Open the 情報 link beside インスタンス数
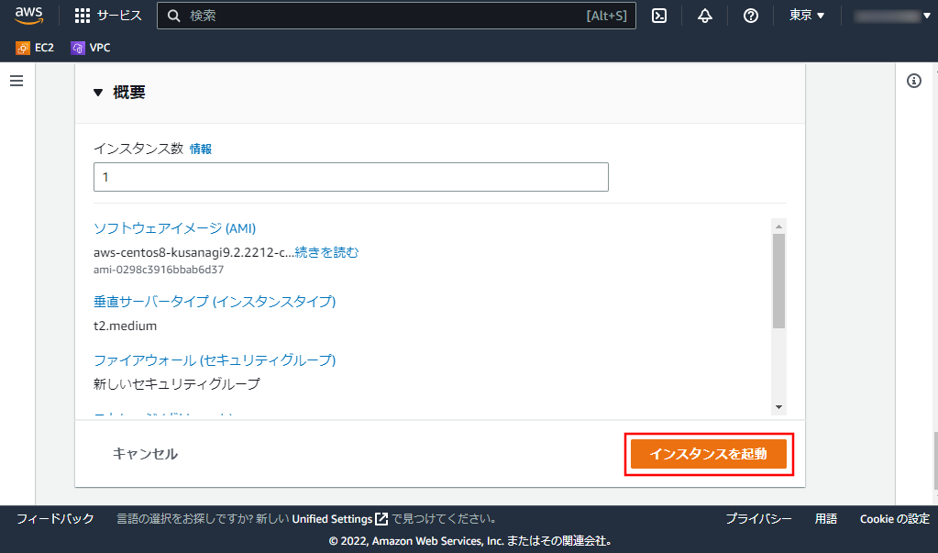The image size is (938, 553). [x=201, y=149]
